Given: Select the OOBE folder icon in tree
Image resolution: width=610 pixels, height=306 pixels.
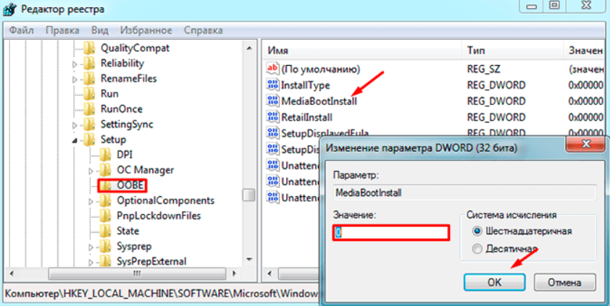Looking at the screenshot, I should (105, 185).
